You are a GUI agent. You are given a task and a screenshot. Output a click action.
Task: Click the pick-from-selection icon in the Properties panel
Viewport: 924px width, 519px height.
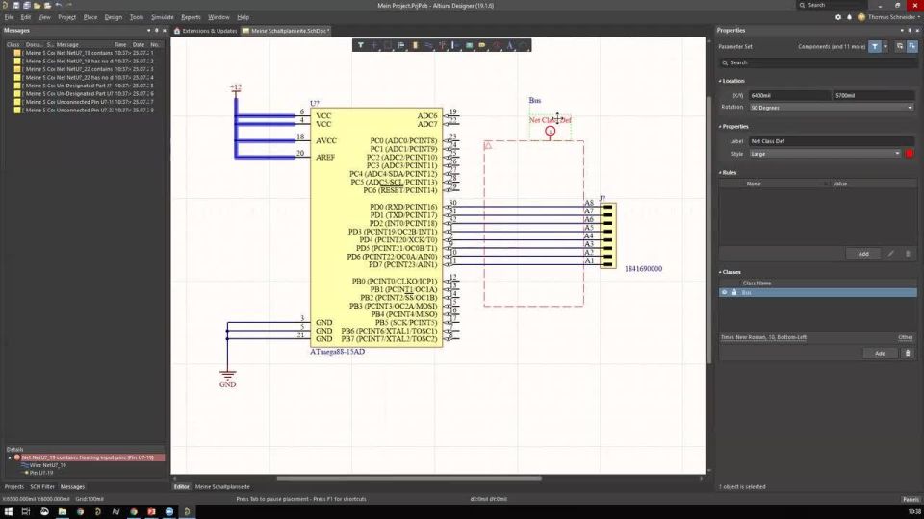coord(899,46)
